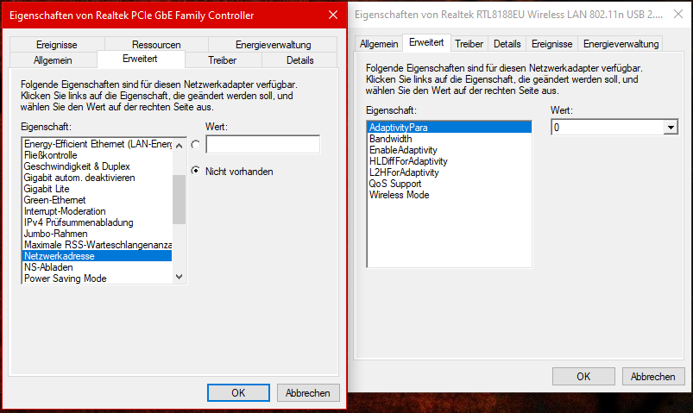Select Bandwidth in wireless property list

[450, 139]
